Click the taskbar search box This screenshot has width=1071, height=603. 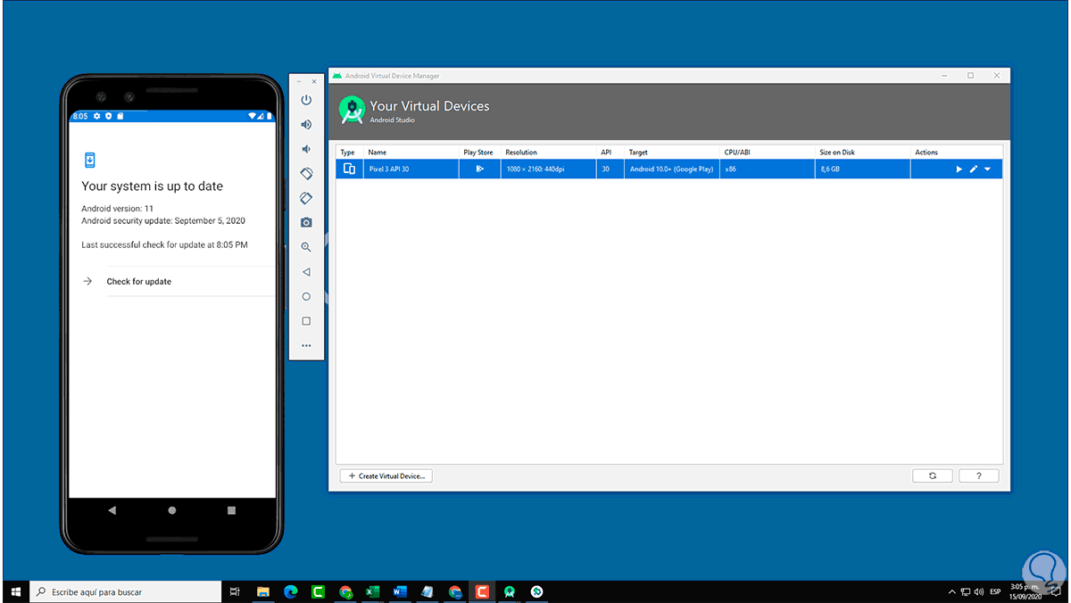point(125,591)
